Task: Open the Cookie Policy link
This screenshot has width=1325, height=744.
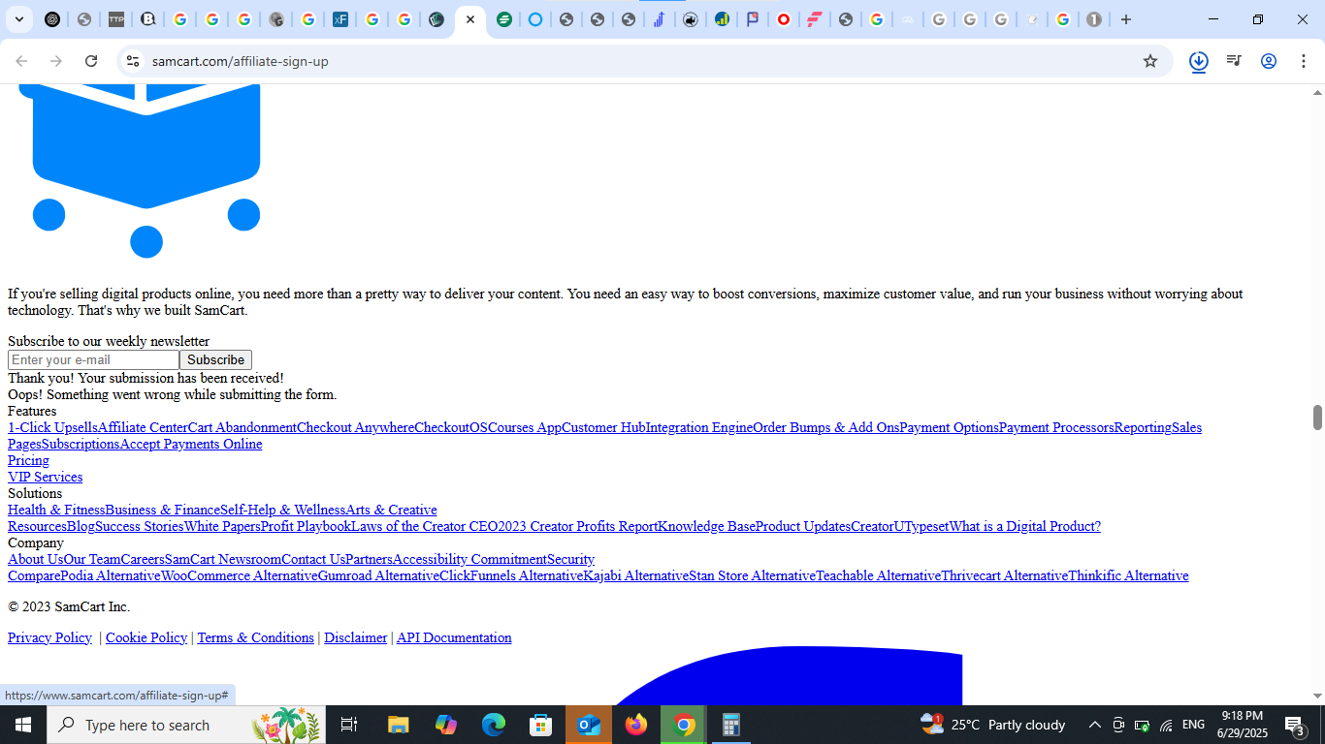Action: pos(146,637)
